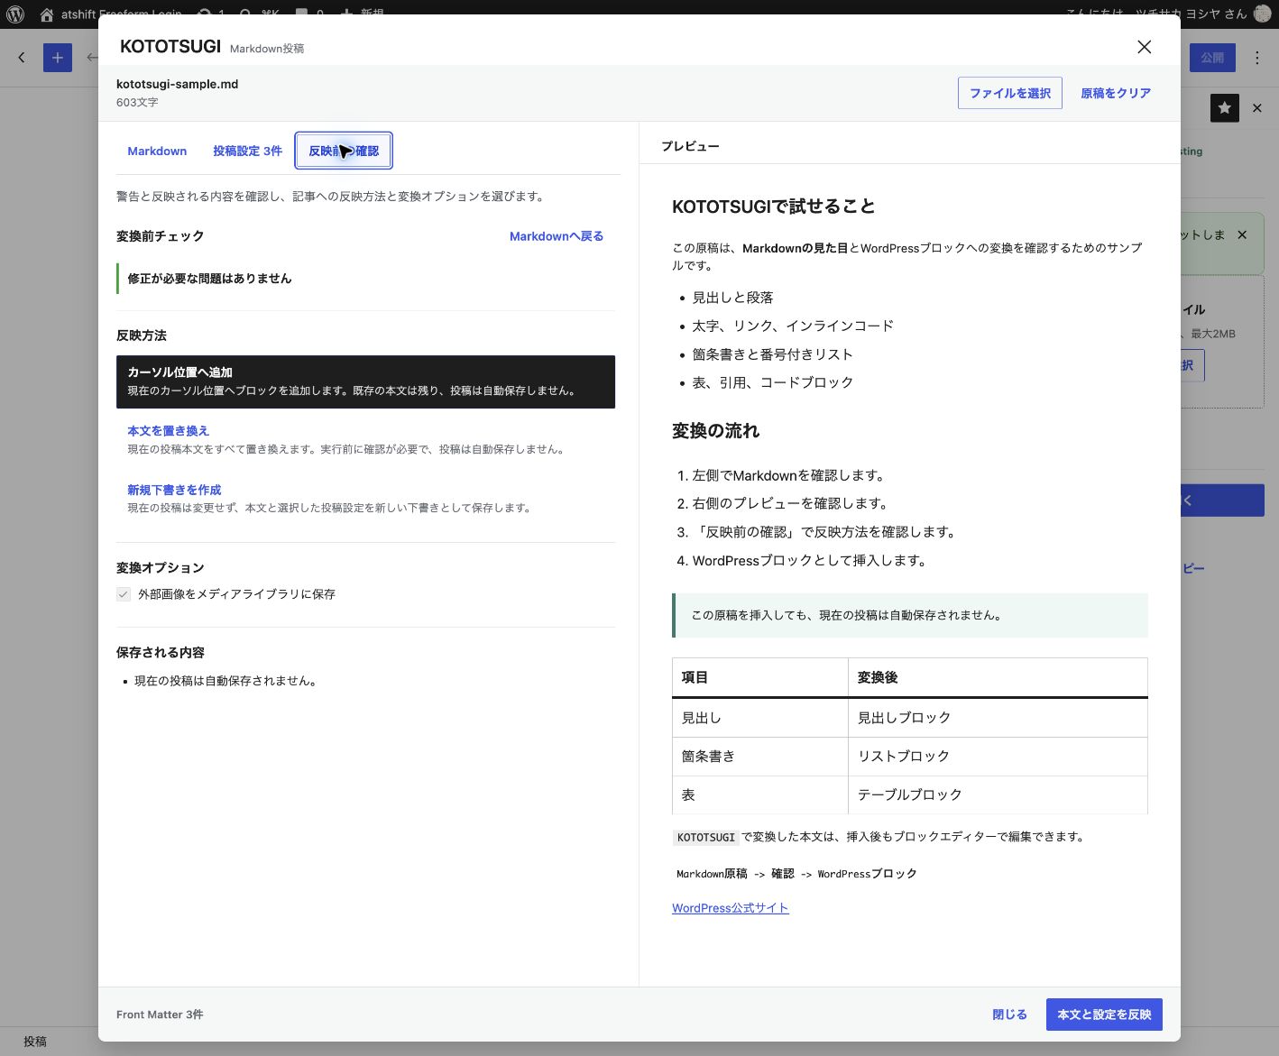This screenshot has height=1056, width=1279.
Task: Click the bullet item 太字、リンク、インラインコード
Action: [x=793, y=326]
